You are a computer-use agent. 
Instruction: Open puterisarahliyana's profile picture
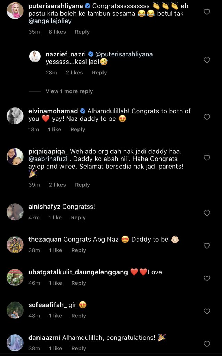click(x=15, y=11)
